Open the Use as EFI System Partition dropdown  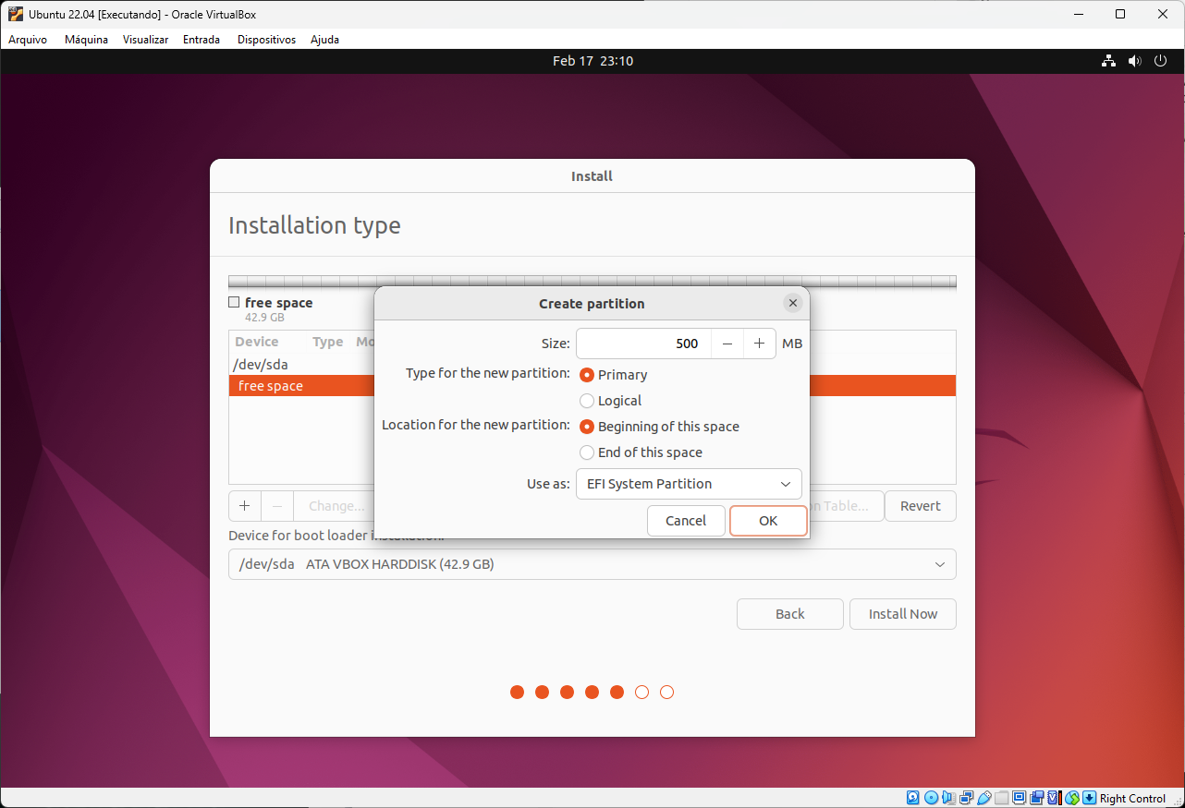(689, 484)
